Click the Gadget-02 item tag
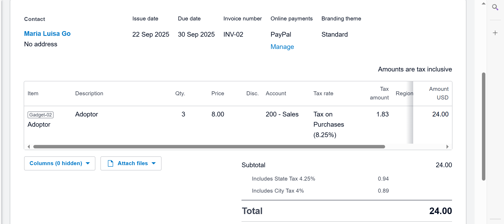 pos(40,115)
